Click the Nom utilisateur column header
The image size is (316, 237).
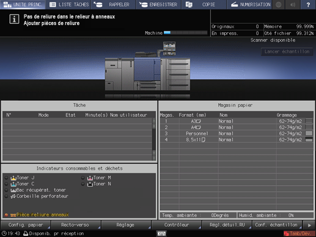click(x=128, y=115)
